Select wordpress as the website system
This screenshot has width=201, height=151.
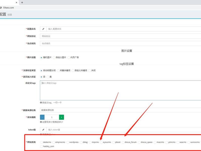click(x=67, y=142)
